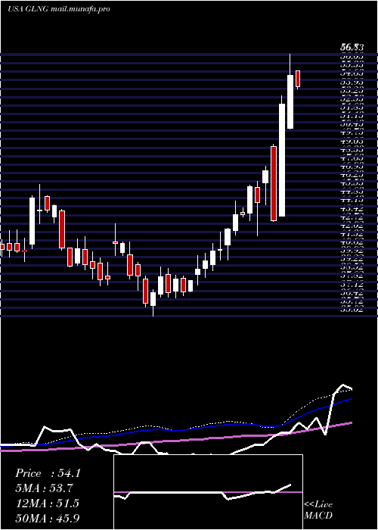The height and width of the screenshot is (530, 378).
Task: Select the '50MA : 45.9' value
Action: [47, 518]
